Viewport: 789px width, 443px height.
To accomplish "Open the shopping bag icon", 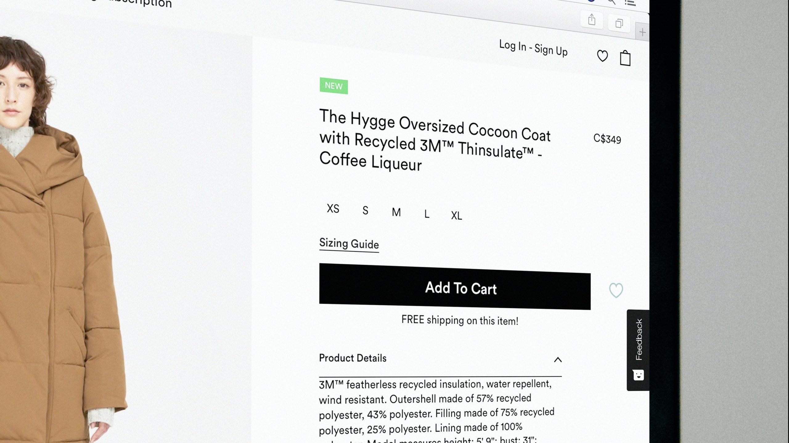I will pyautogui.click(x=625, y=58).
